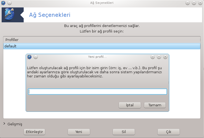This screenshot has width=204, height=138.
Task: Close the Ağ Seçenekleri window
Action: (x=200, y=3)
